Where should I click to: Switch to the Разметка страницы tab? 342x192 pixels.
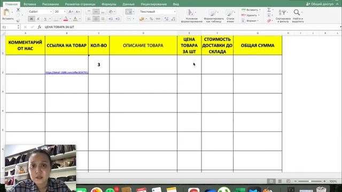(x=80, y=4)
